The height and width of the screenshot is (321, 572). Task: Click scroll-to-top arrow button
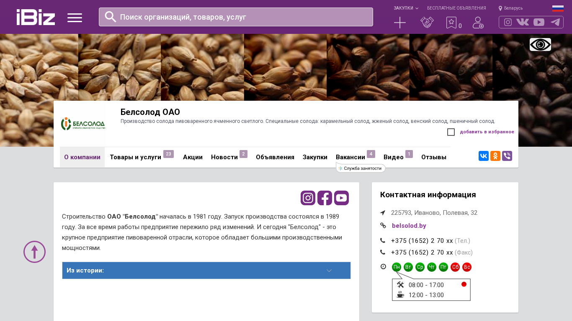tap(34, 252)
